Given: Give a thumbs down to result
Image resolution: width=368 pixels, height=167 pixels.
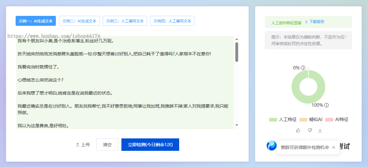Looking at the screenshot, I should pos(310,131).
